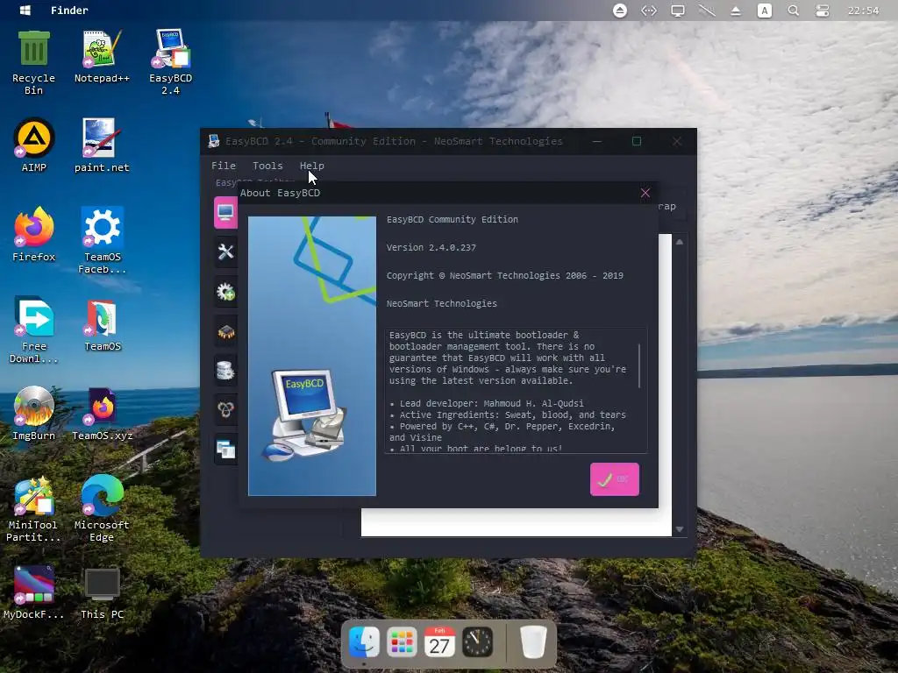This screenshot has width=898, height=673.
Task: Click Lead developer Mahmoud H. Al-Qudsi line
Action: 487,403
